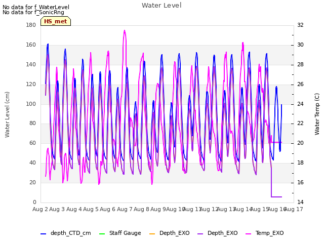
Task: Click the Aug 4 x-axis label
Action: click(74, 209)
